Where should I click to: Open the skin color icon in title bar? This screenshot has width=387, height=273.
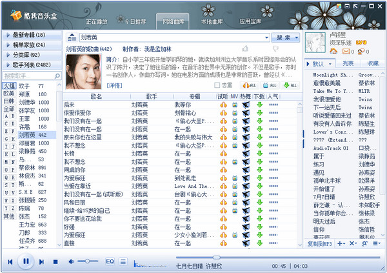point(339,6)
